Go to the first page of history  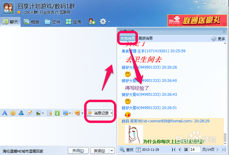174,150
